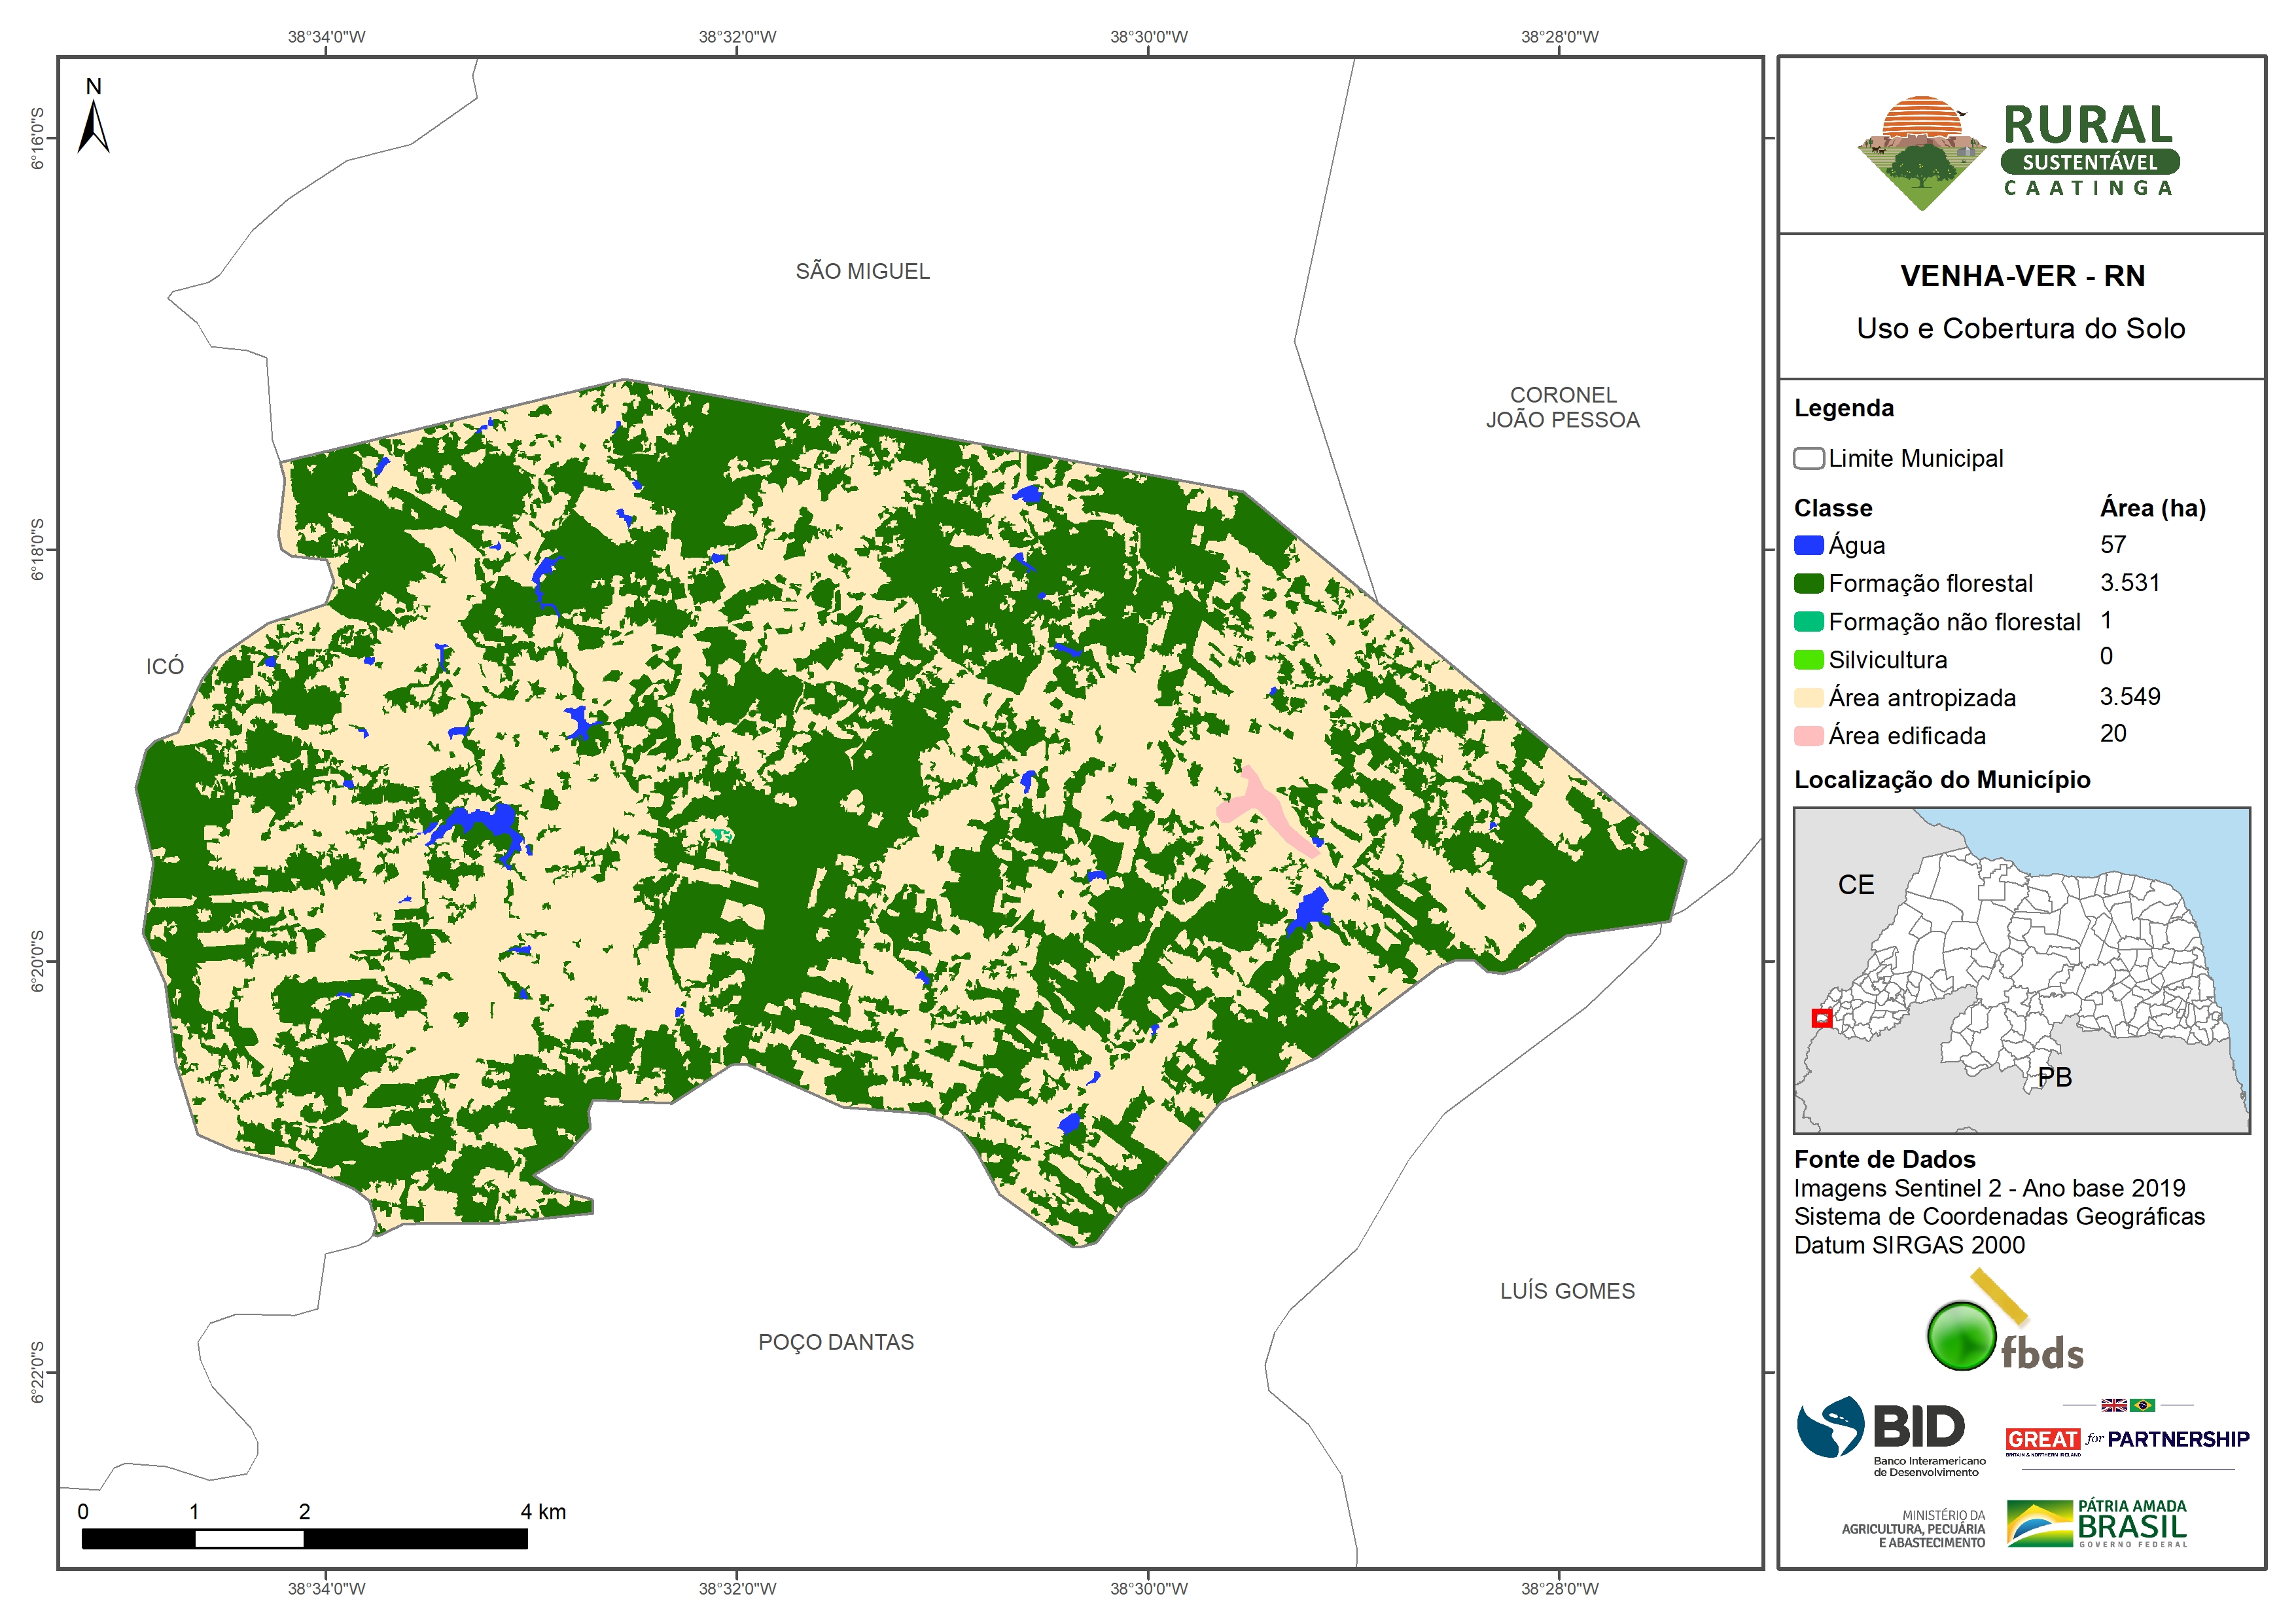
Task: Click the scale bar at bottom left
Action: click(x=304, y=1538)
